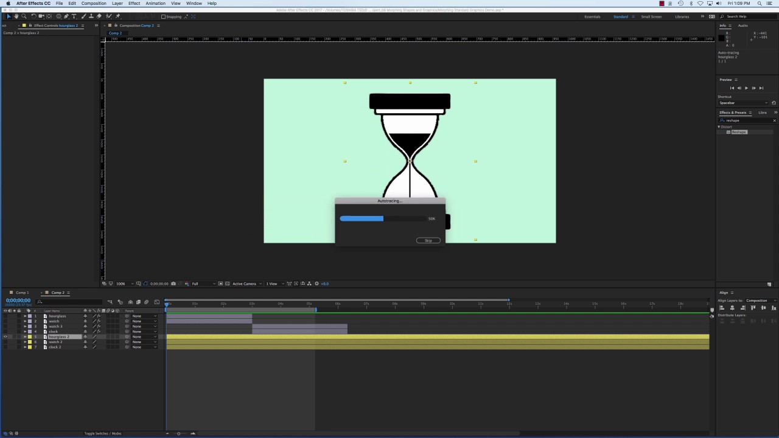
Task: Open the Composition menu
Action: pyautogui.click(x=94, y=4)
